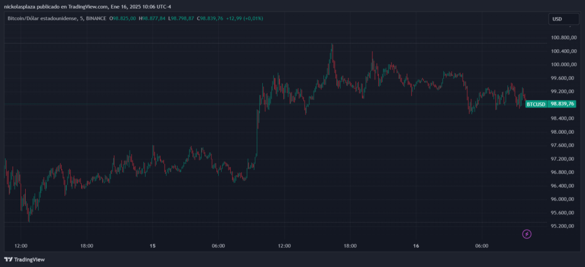Click the purple lightning bolt icon
Image resolution: width=585 pixels, height=267 pixels.
click(527, 234)
